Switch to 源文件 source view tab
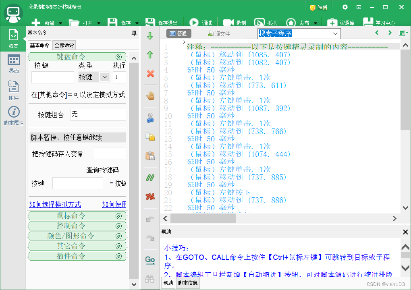 219,34
